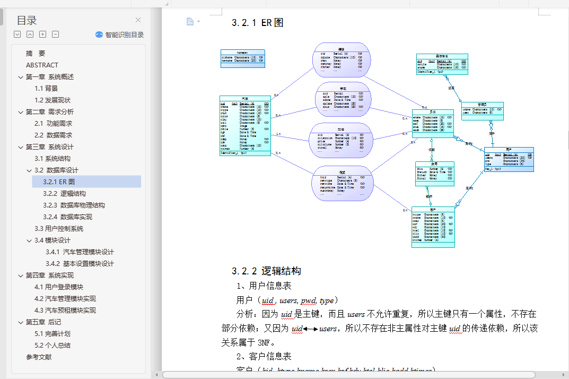Select 3.4 模块设计 entry
The image size is (569, 379).
point(52,240)
